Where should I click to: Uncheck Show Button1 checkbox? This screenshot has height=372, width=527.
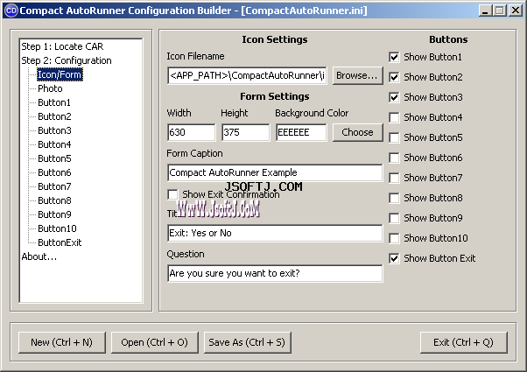coord(394,57)
